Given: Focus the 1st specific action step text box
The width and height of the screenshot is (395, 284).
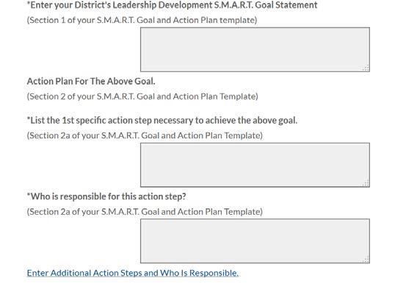Looking at the screenshot, I should tap(255, 165).
